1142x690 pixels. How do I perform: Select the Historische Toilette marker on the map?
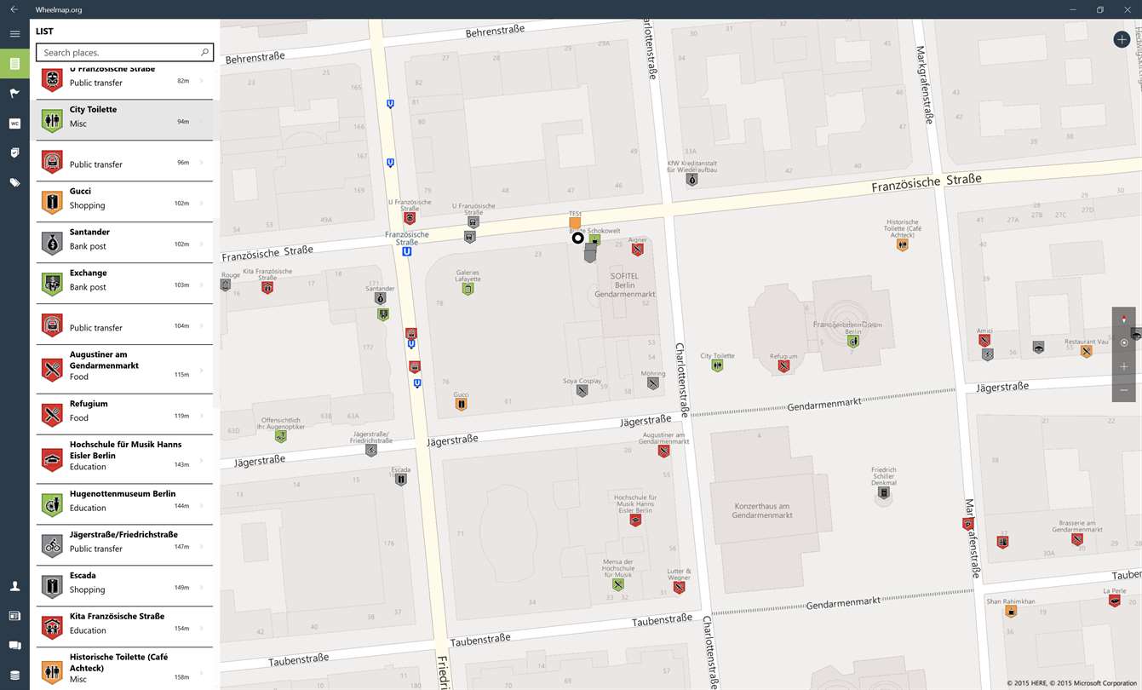(x=902, y=244)
